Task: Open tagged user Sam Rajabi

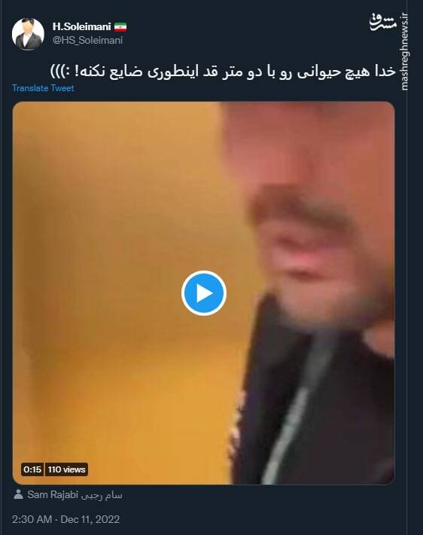Action: [x=53, y=494]
